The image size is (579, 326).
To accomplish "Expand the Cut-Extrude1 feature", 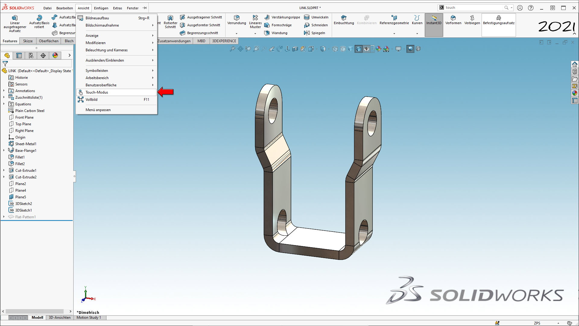I will (4, 170).
